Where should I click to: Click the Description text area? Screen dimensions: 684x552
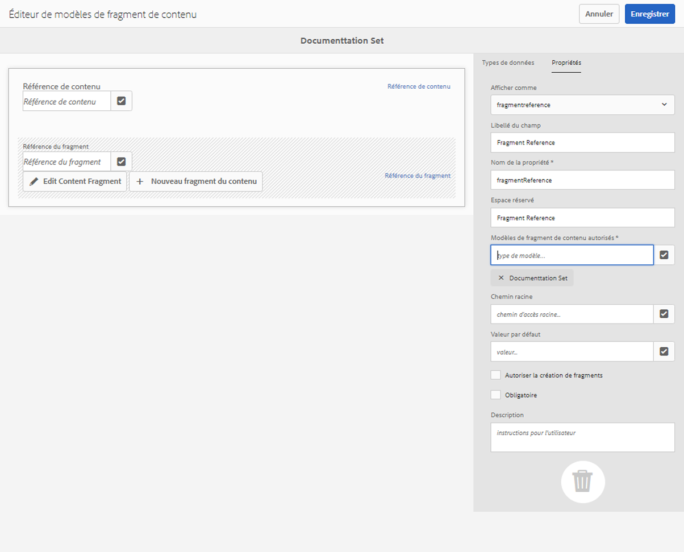(x=582, y=437)
